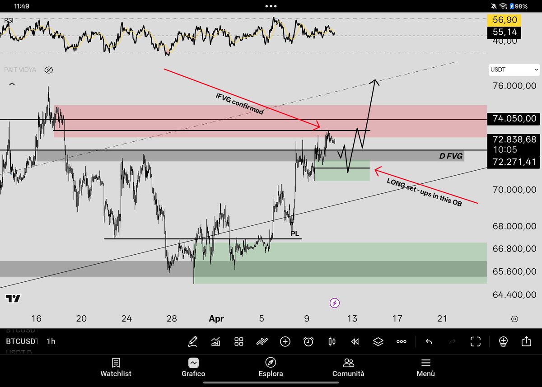The image size is (542, 387).
Task: Open the USDT currency dropdown
Action: pyautogui.click(x=514, y=70)
